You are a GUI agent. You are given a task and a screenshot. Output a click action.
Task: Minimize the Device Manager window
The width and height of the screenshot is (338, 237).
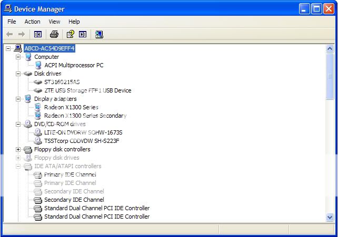[x=304, y=9]
